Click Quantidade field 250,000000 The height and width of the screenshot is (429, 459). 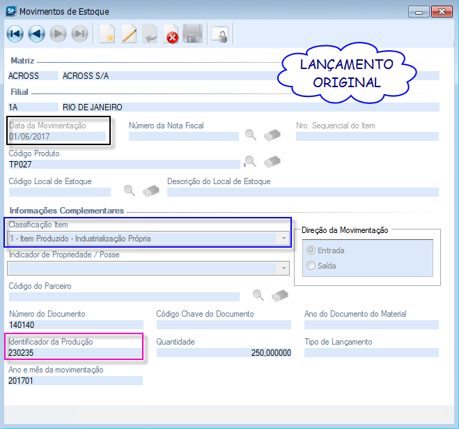224,352
